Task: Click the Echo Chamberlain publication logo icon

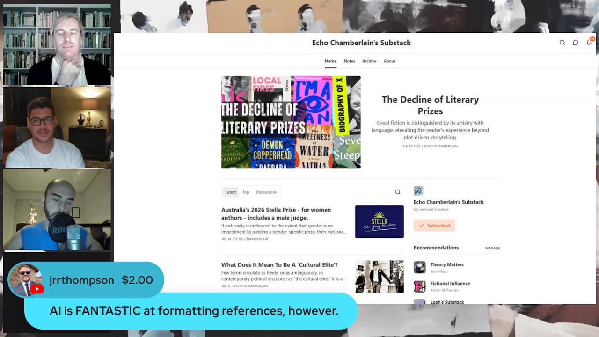Action: point(418,190)
